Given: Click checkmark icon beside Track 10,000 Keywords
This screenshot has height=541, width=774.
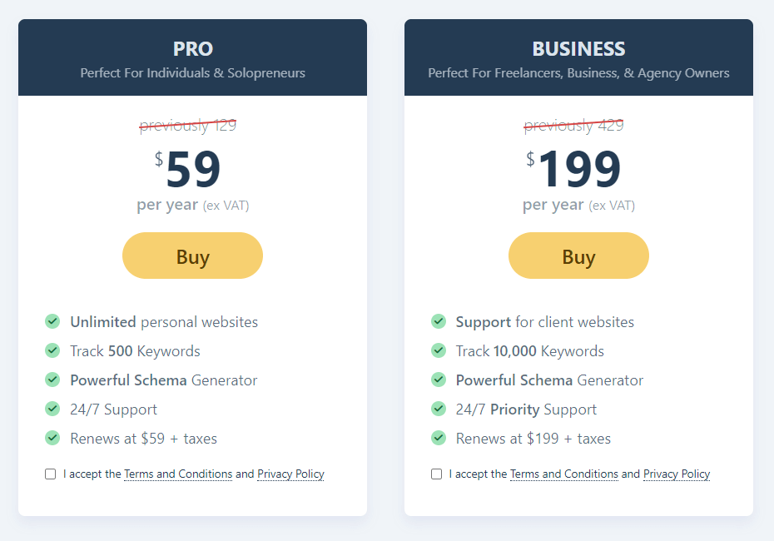Looking at the screenshot, I should pyautogui.click(x=439, y=350).
